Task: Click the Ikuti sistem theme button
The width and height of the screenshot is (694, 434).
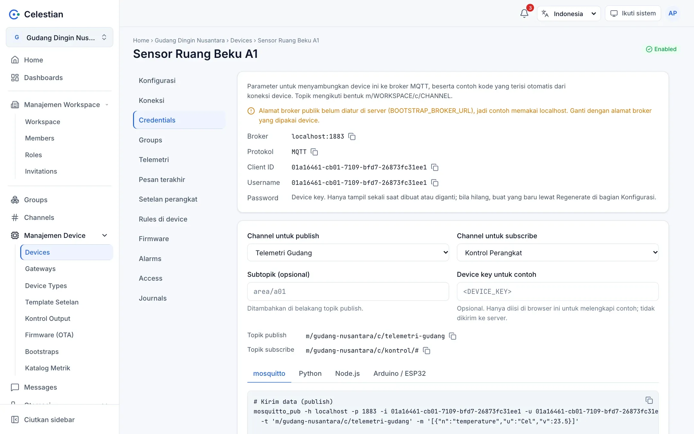Action: [x=633, y=14]
